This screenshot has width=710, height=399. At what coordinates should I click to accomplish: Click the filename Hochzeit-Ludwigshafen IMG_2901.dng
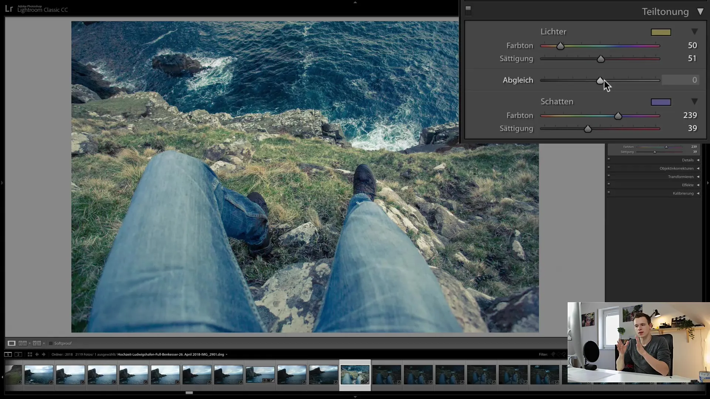[x=170, y=354]
